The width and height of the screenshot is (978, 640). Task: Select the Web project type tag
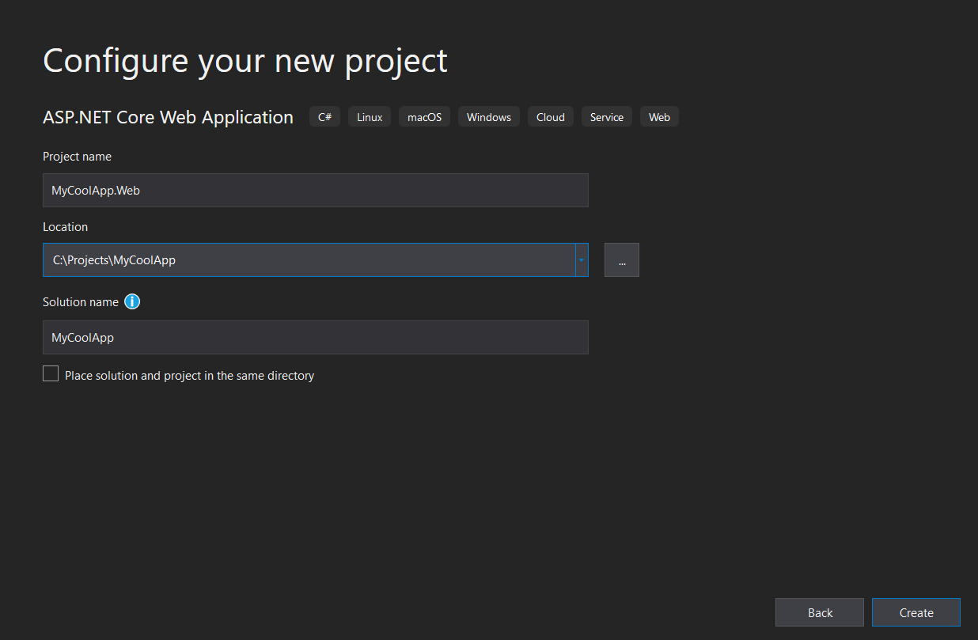coord(659,116)
